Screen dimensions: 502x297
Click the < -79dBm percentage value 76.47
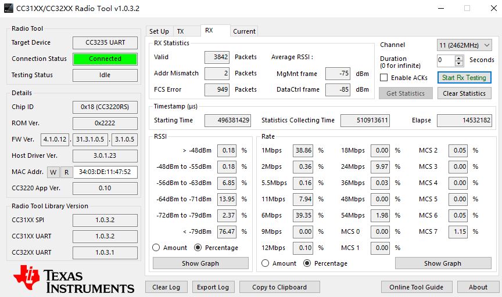pyautogui.click(x=227, y=232)
